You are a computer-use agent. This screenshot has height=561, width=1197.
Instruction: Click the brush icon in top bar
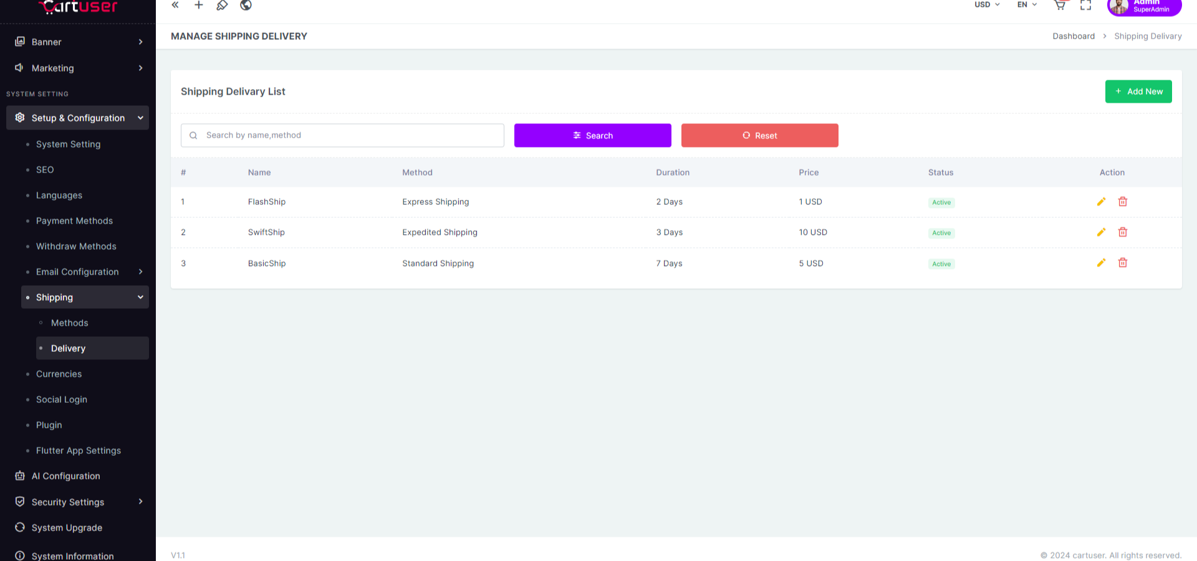click(x=222, y=5)
